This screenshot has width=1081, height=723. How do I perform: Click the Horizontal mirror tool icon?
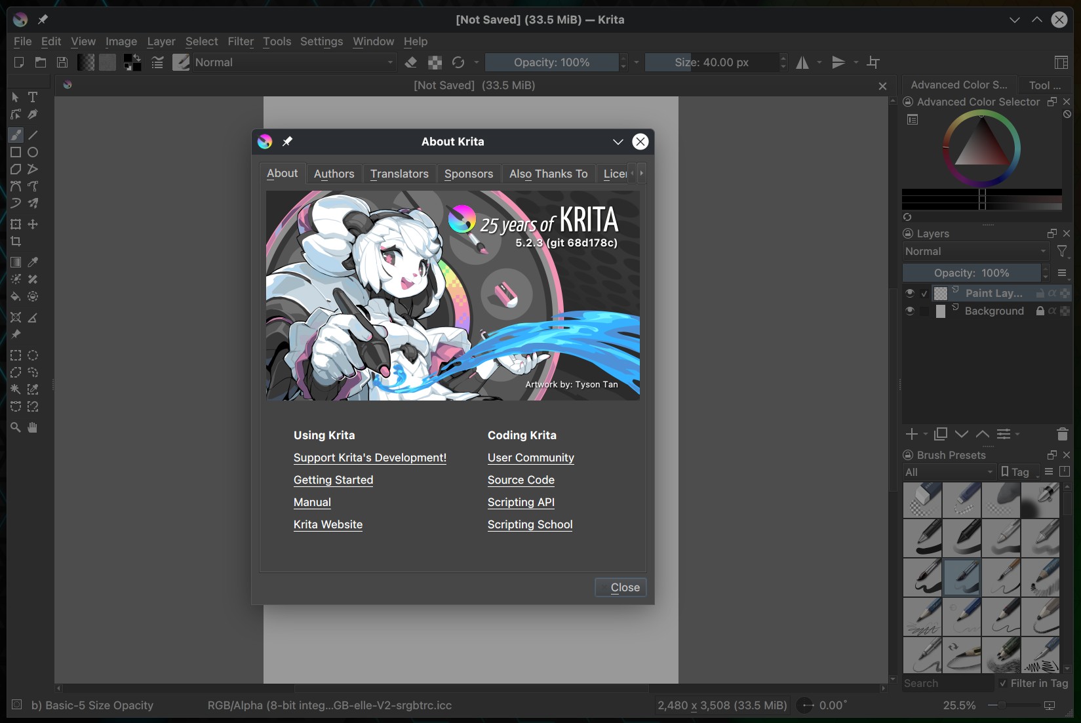802,62
